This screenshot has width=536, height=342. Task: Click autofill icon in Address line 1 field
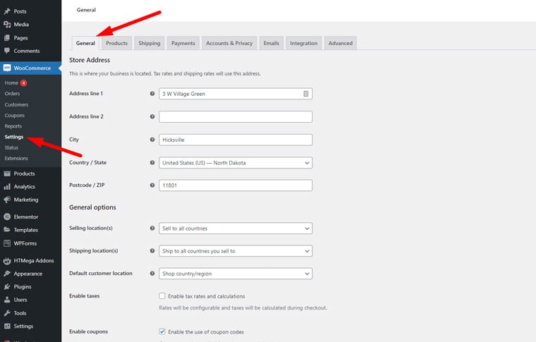pos(306,94)
